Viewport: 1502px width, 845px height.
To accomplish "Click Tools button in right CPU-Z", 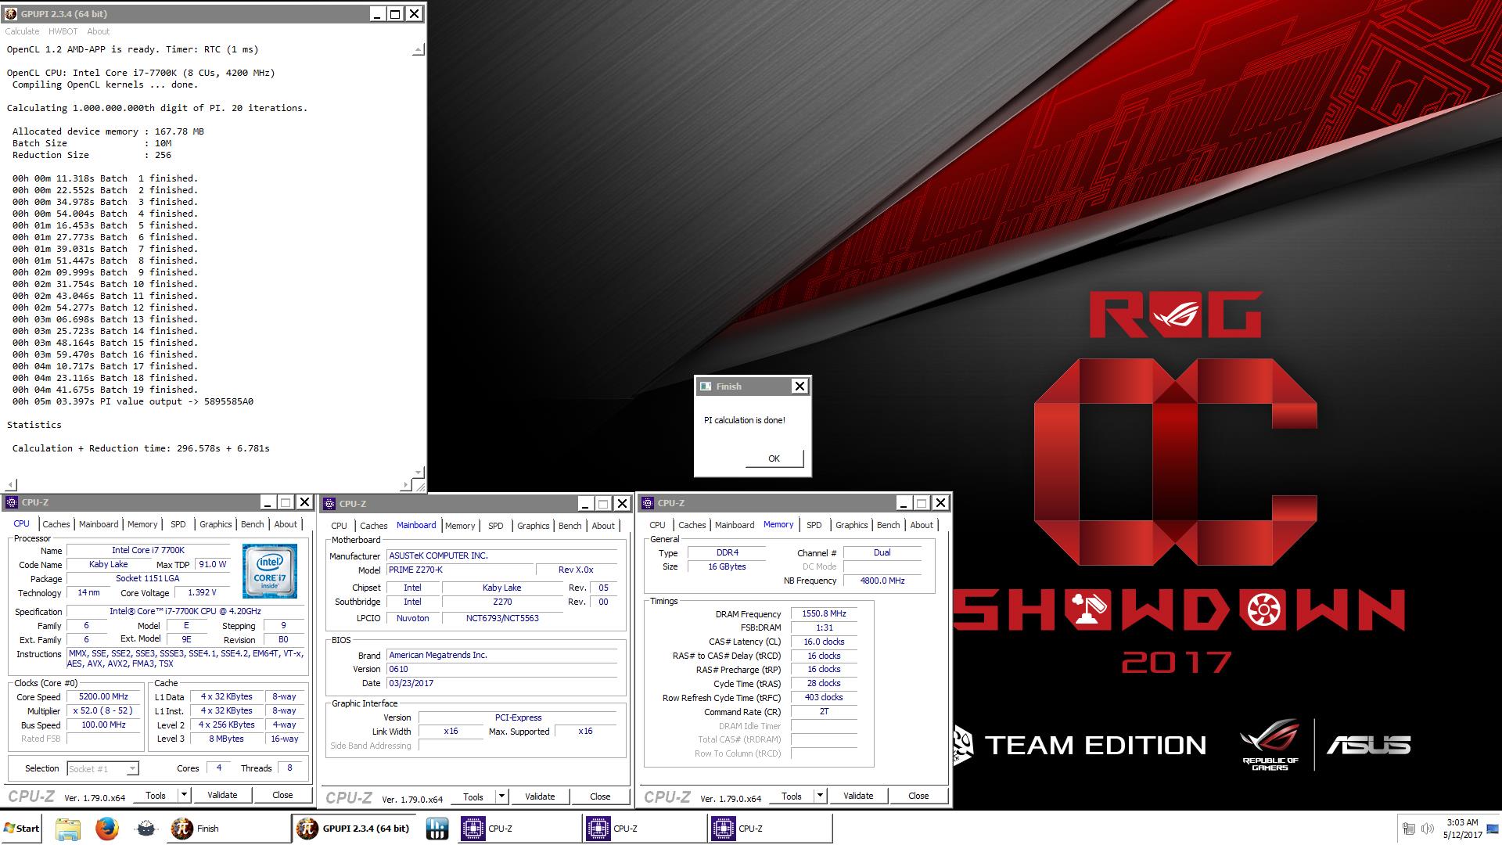I will (x=792, y=796).
